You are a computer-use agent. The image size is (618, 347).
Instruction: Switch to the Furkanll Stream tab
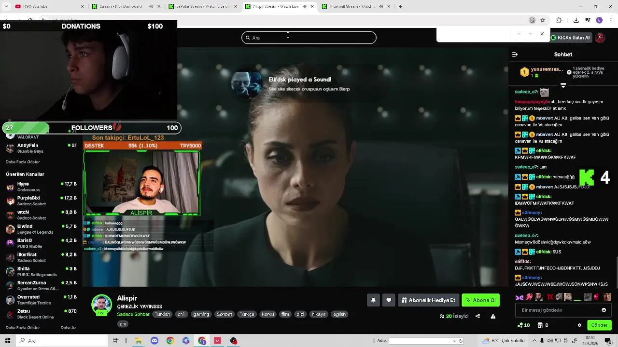pyautogui.click(x=356, y=6)
